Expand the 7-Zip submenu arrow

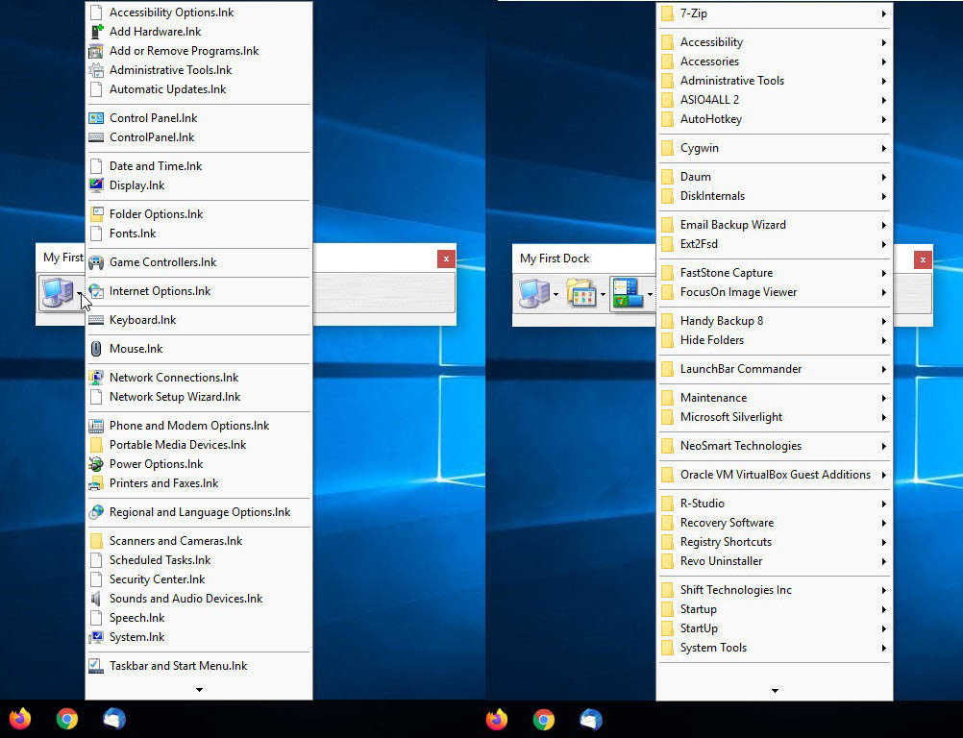coord(884,13)
